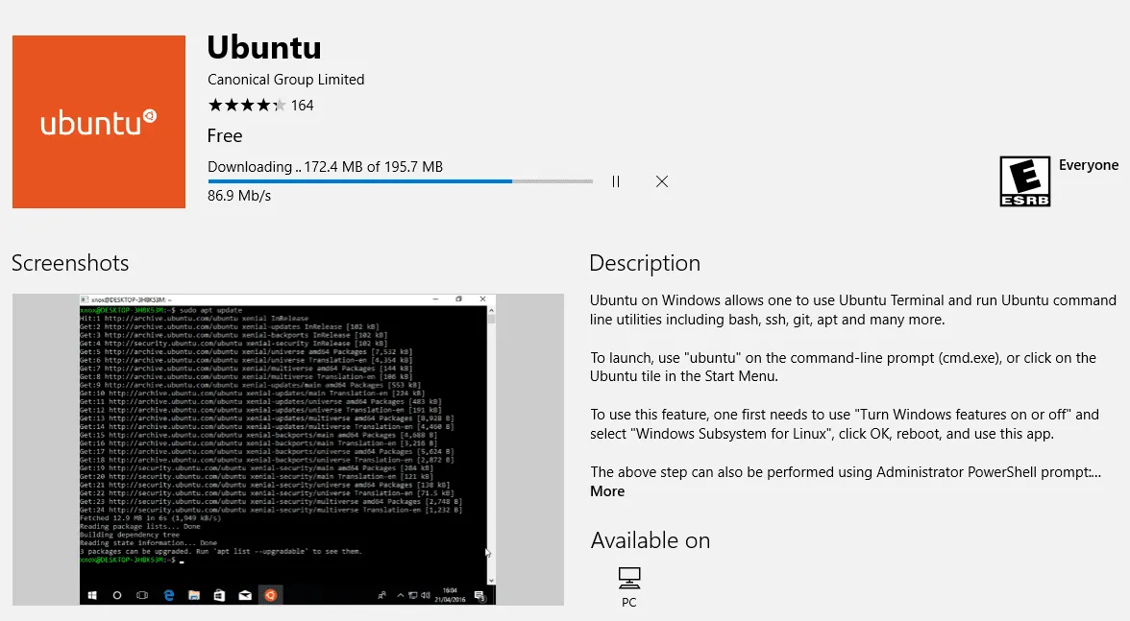Open Microsoft Edge from the screenshot taskbar
Viewport: 1130px width, 621px height.
pos(168,595)
